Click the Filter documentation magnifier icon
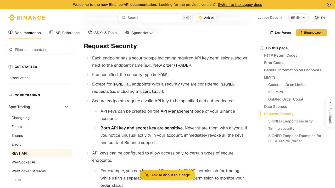The height and width of the screenshot is (188, 335). pyautogui.click(x=11, y=50)
